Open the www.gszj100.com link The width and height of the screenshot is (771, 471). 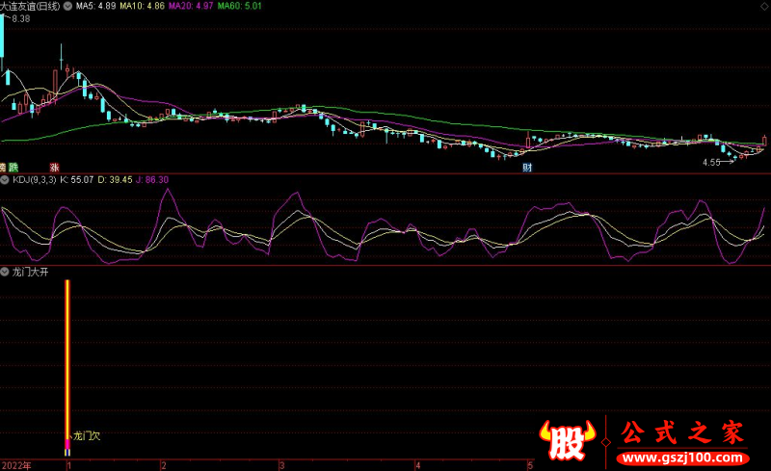click(683, 454)
